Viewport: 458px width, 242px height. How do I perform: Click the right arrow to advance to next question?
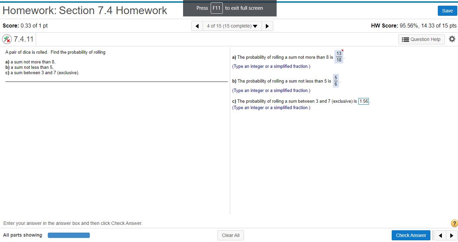267,26
